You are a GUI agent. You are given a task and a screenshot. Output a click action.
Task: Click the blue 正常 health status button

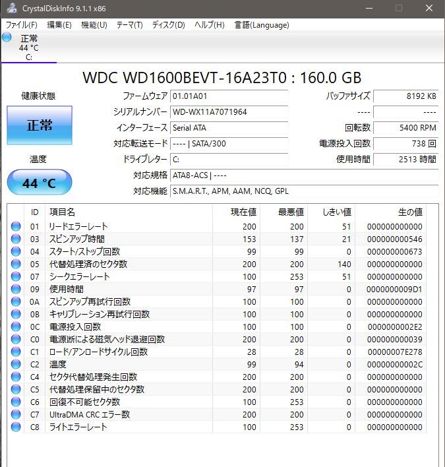tap(40, 125)
